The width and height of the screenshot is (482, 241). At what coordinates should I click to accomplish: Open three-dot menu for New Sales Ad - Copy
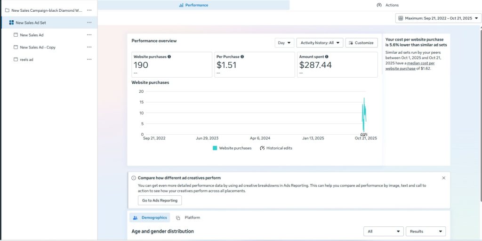pos(89,47)
